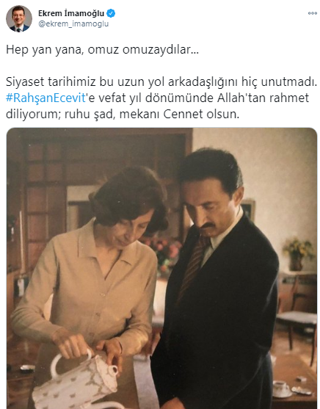Open Ekrem İmamoğlu's profile avatar
This screenshot has width=320, height=409.
click(x=19, y=18)
